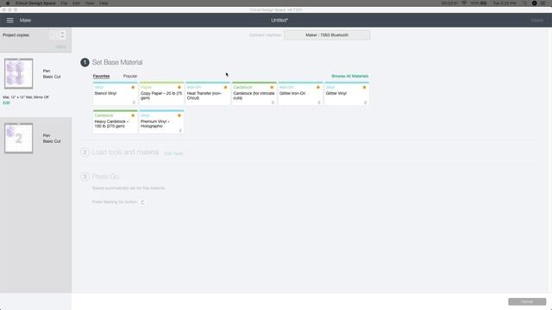The image size is (552, 310).
Task: Toggle the Glitter Iron-On favorite star
Action: (x=318, y=87)
